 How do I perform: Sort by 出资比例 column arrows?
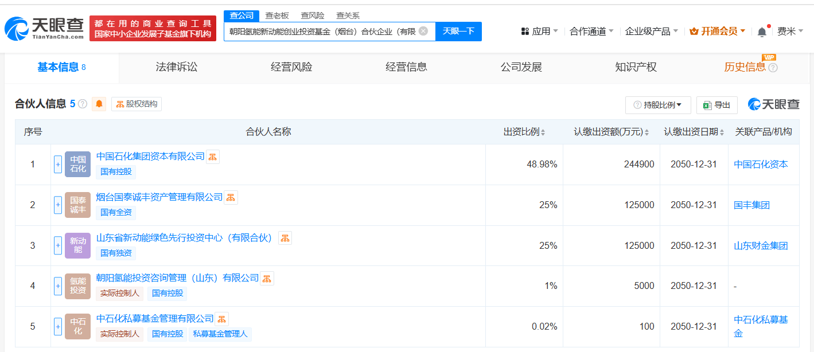pos(543,132)
